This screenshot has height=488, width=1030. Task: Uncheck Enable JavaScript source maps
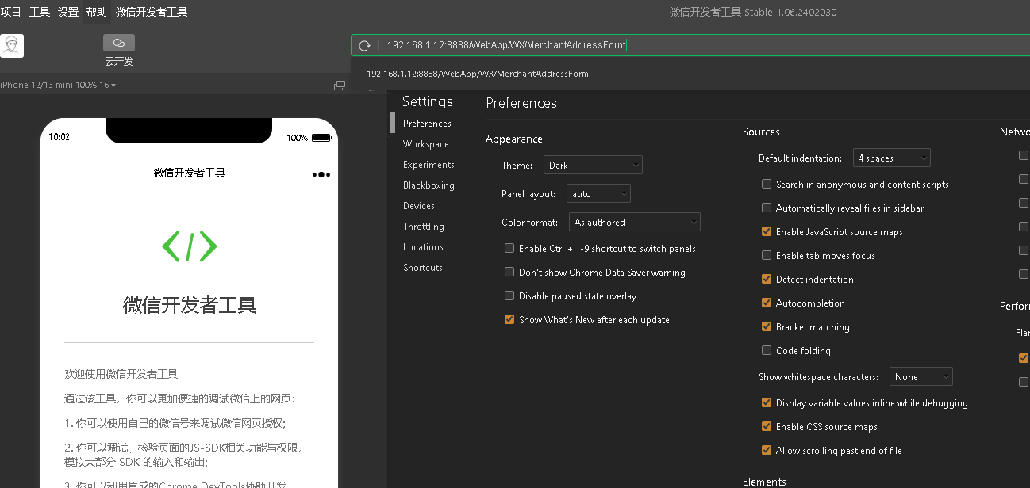coord(767,231)
